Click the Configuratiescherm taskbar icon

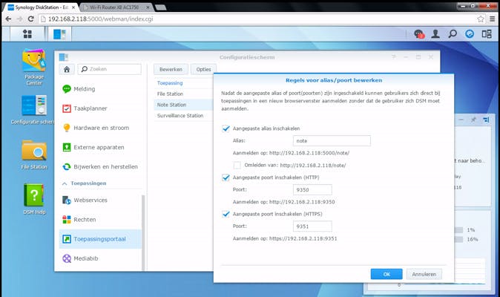coord(59,34)
